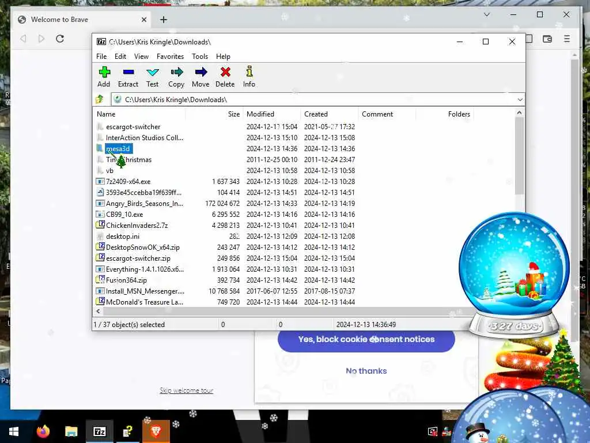590x443 pixels.
Task: Open the Help menu
Action: tap(223, 57)
